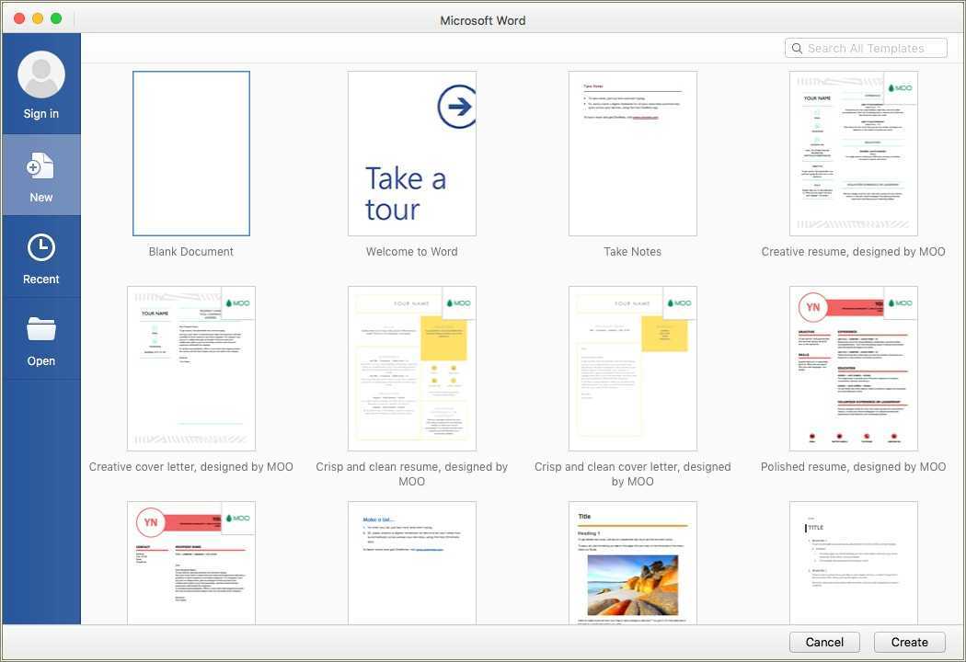This screenshot has height=662, width=966.
Task: Click the Welcome to Word caption
Action: point(412,252)
